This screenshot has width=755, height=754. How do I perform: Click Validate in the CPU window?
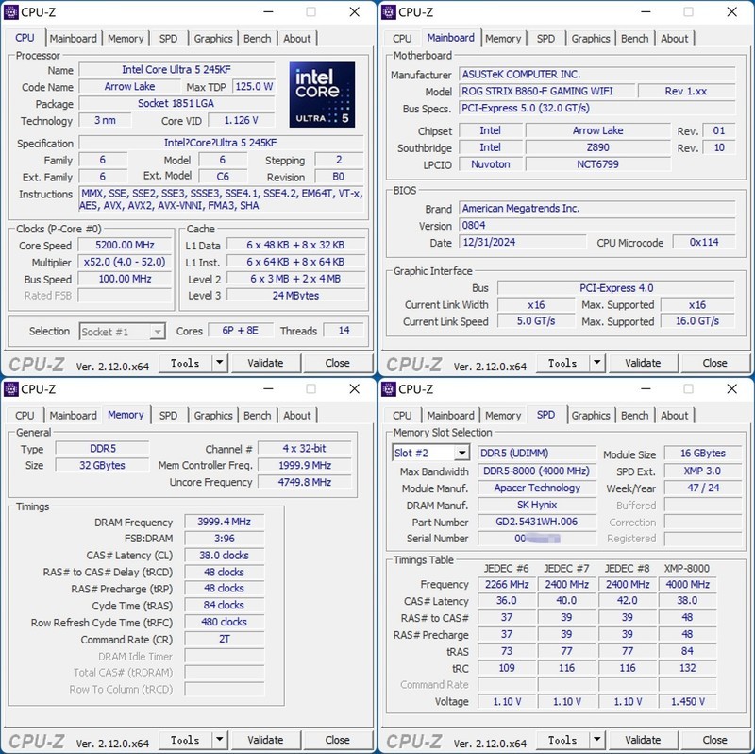pos(267,362)
